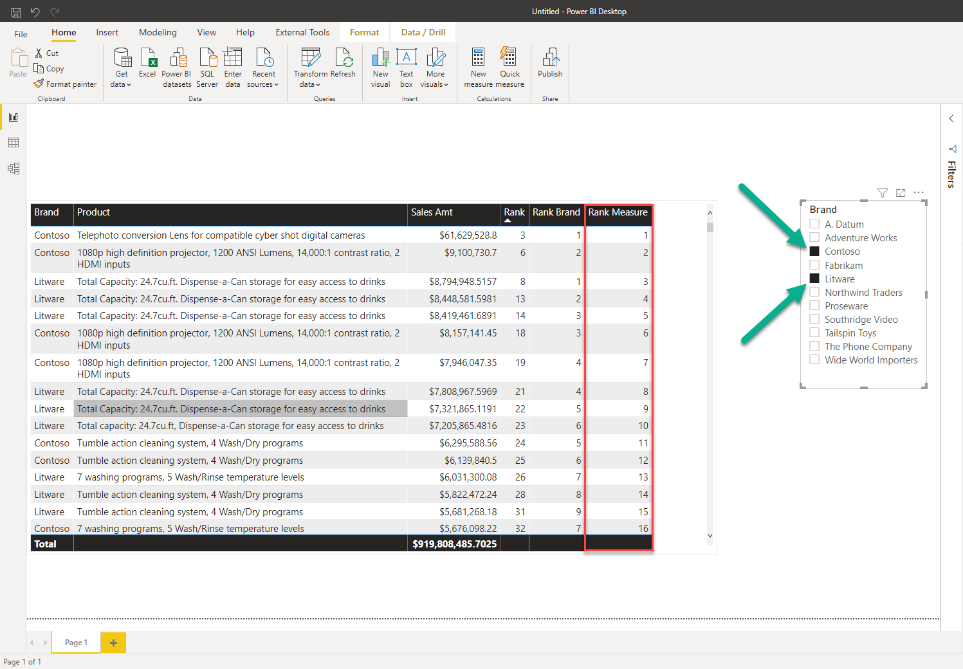Viewport: 963px width, 669px height.
Task: Open the Help ribbon tab
Action: pos(245,32)
